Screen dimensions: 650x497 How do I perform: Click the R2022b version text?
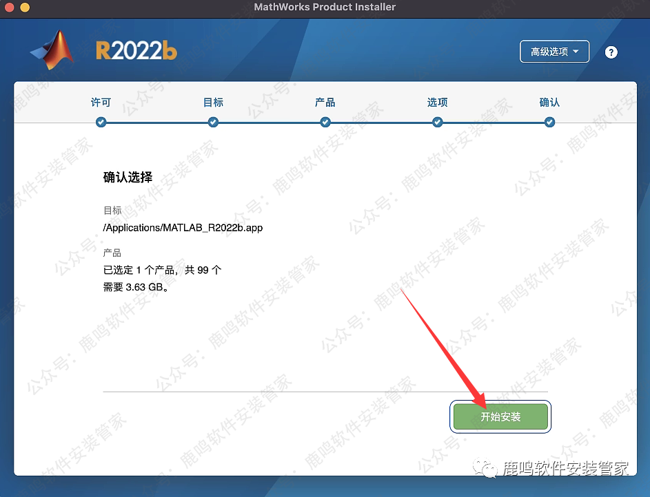136,51
